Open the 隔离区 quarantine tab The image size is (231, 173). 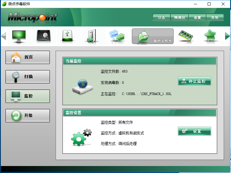(179, 17)
